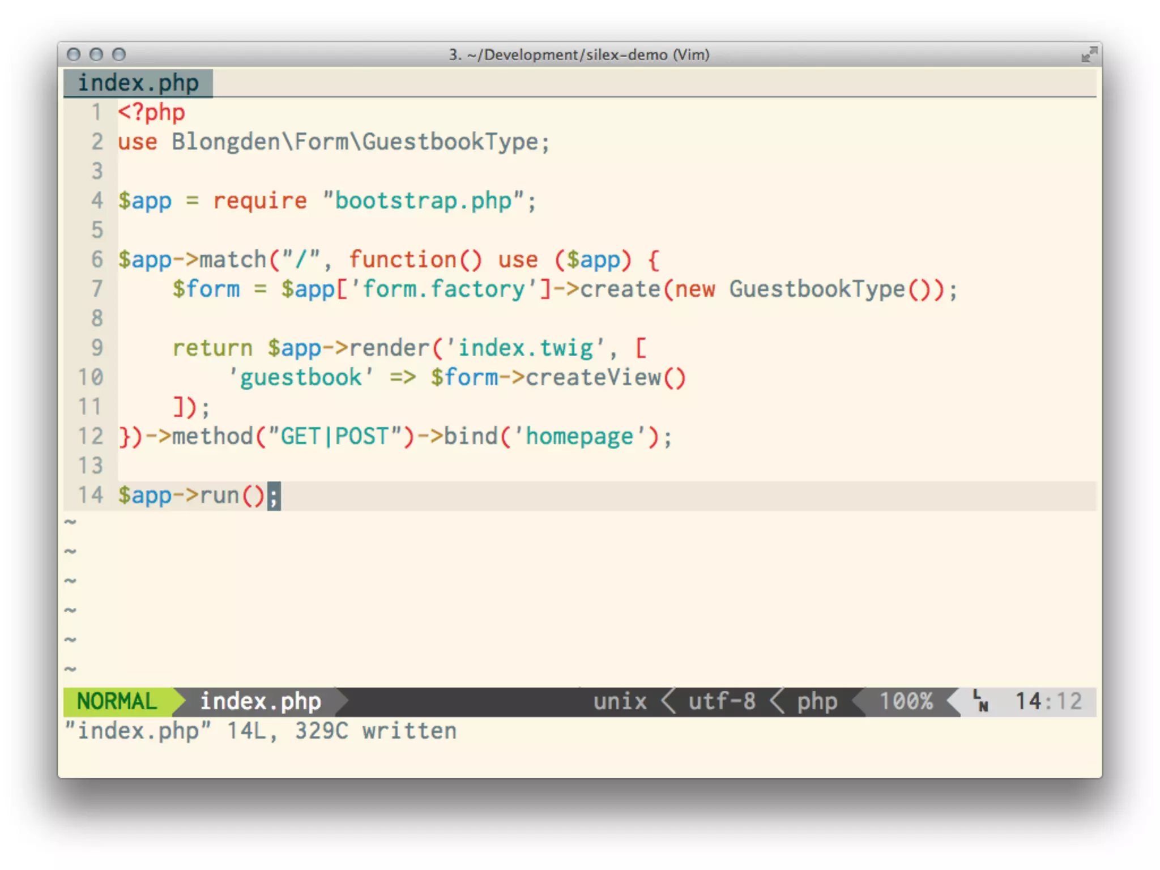Click index.php filename in status bar
The image size is (1160, 870).
click(261, 701)
